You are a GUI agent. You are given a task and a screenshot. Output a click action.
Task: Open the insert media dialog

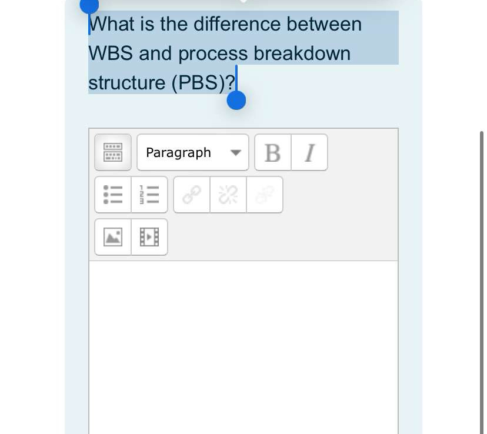[x=149, y=237]
